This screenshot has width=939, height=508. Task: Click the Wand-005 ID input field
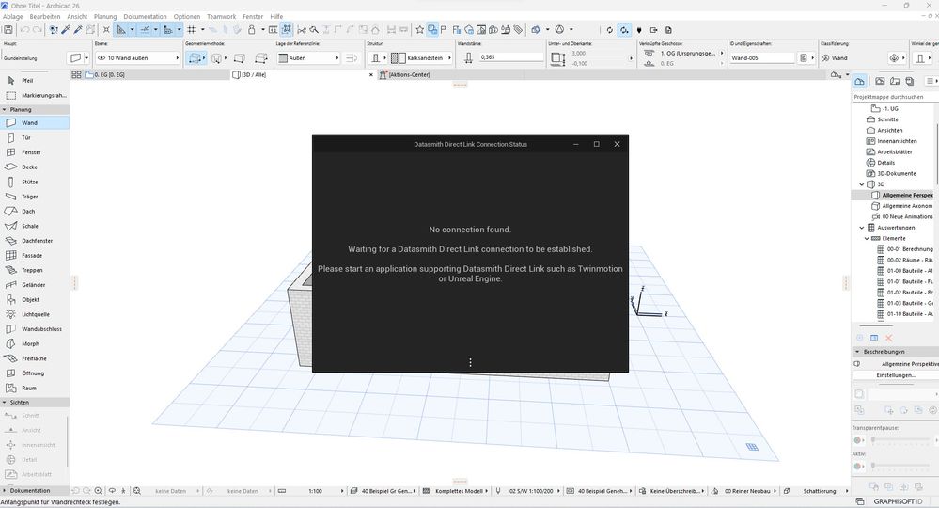coord(761,58)
